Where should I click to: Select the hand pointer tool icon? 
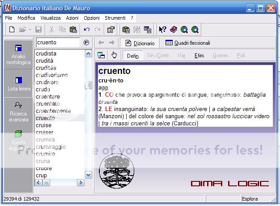tap(114, 55)
